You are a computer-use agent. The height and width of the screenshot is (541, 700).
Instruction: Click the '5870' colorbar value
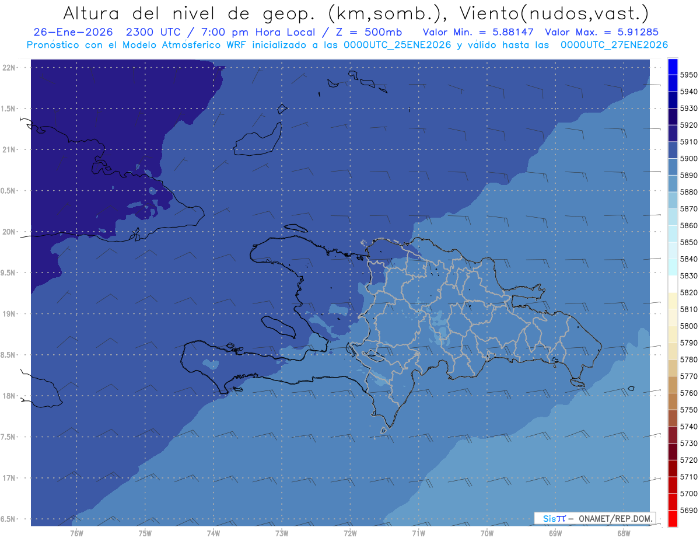(688, 209)
